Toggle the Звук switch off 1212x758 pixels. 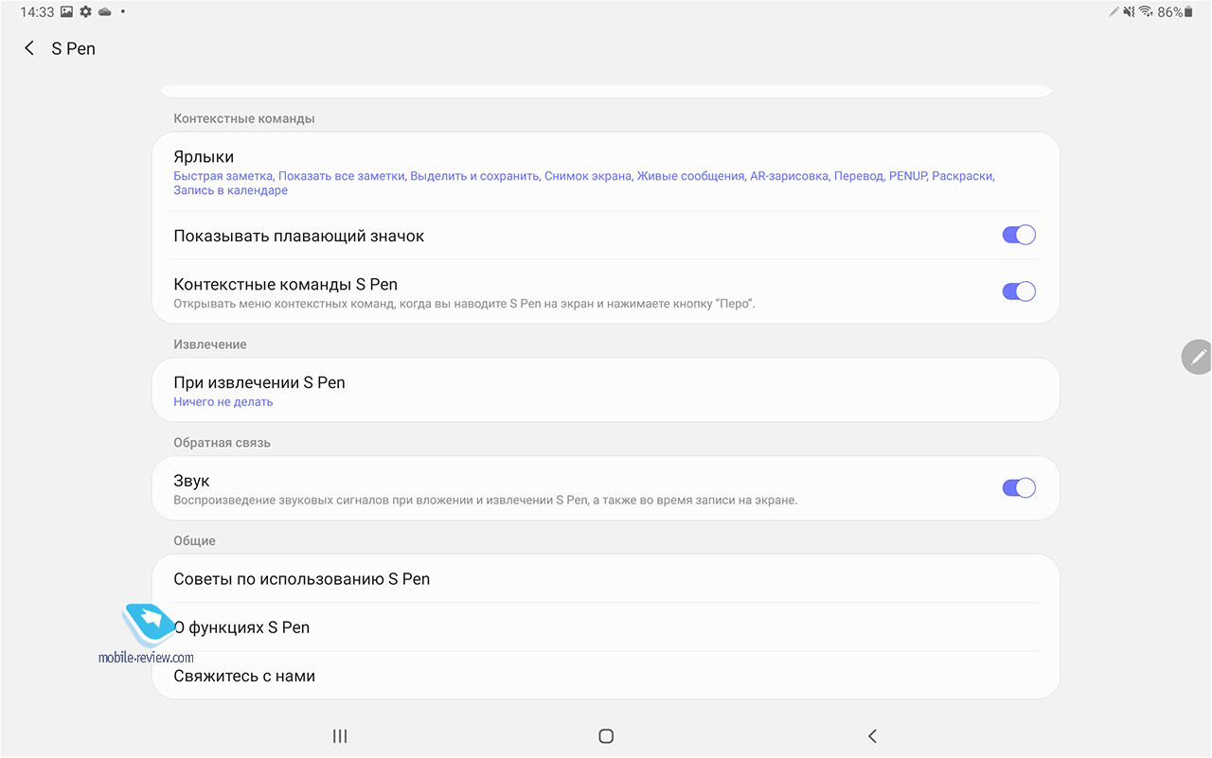(x=1018, y=488)
